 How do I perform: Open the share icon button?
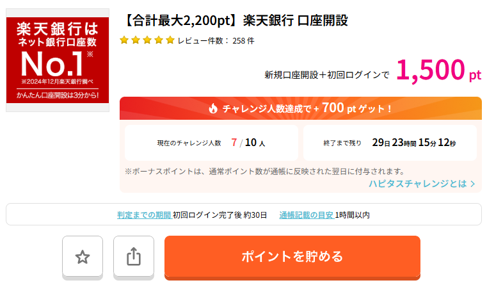pos(134,256)
